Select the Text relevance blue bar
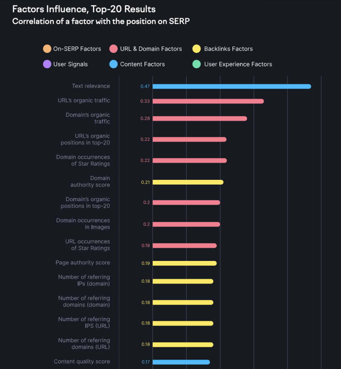Image resolution: width=341 pixels, height=369 pixels. tap(232, 86)
